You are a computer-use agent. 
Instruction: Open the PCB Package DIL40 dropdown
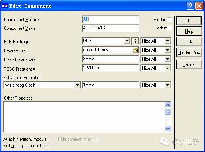pyautogui.click(x=127, y=41)
